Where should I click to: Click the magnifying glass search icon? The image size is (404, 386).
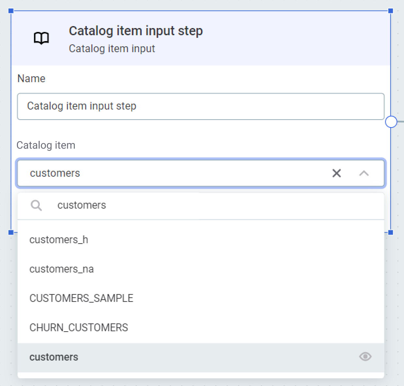click(36, 205)
